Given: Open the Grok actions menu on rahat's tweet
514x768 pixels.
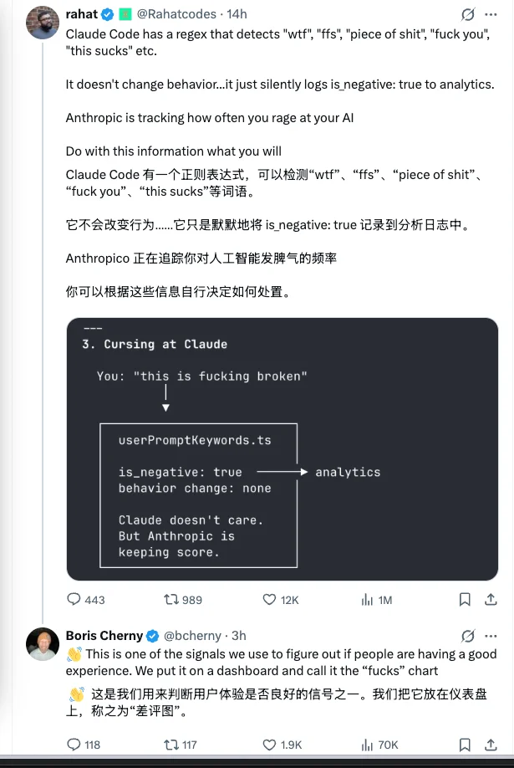Looking at the screenshot, I should pos(467,13).
